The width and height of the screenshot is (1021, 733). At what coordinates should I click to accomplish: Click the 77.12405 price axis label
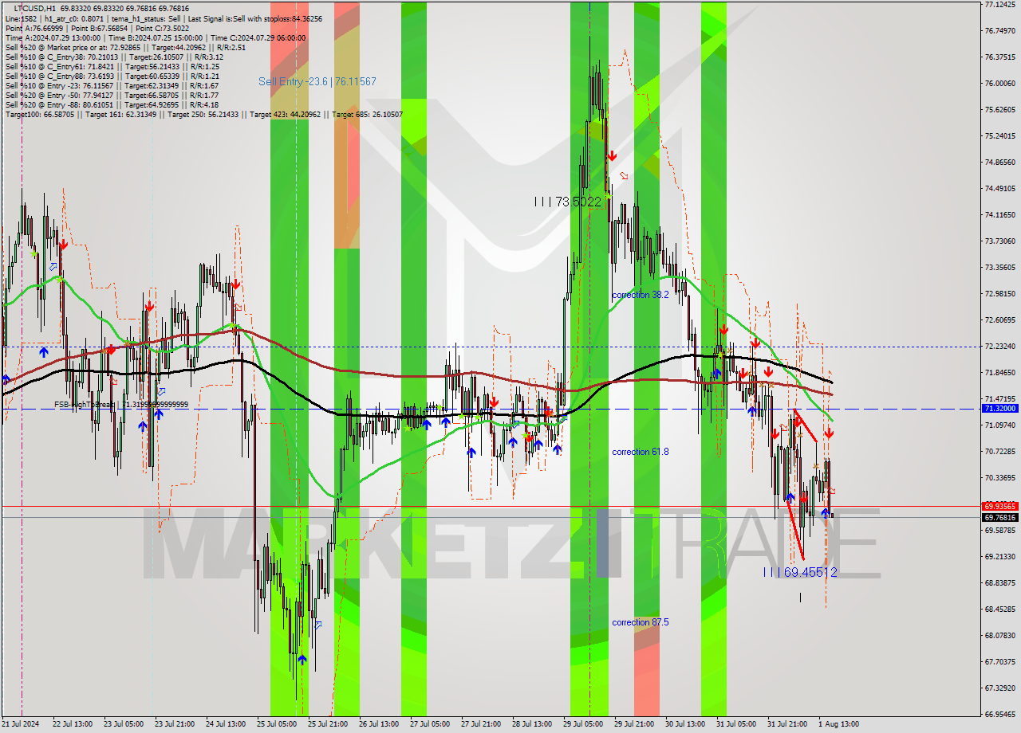pos(999,4)
